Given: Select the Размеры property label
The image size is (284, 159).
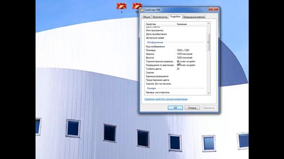Looking at the screenshot, I should pyautogui.click(x=151, y=50).
